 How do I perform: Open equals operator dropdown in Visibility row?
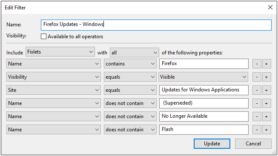[x=130, y=77]
